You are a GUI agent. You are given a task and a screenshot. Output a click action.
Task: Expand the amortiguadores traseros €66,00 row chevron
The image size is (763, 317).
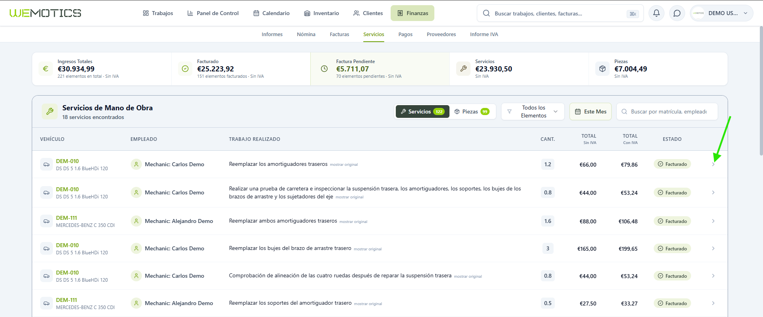click(x=713, y=164)
